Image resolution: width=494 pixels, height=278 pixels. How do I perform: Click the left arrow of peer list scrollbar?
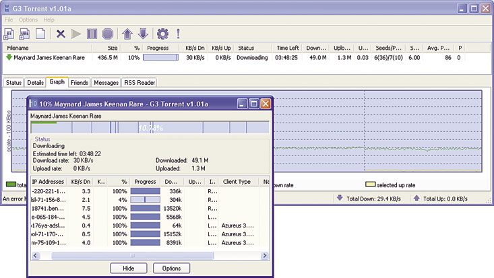tap(35, 255)
